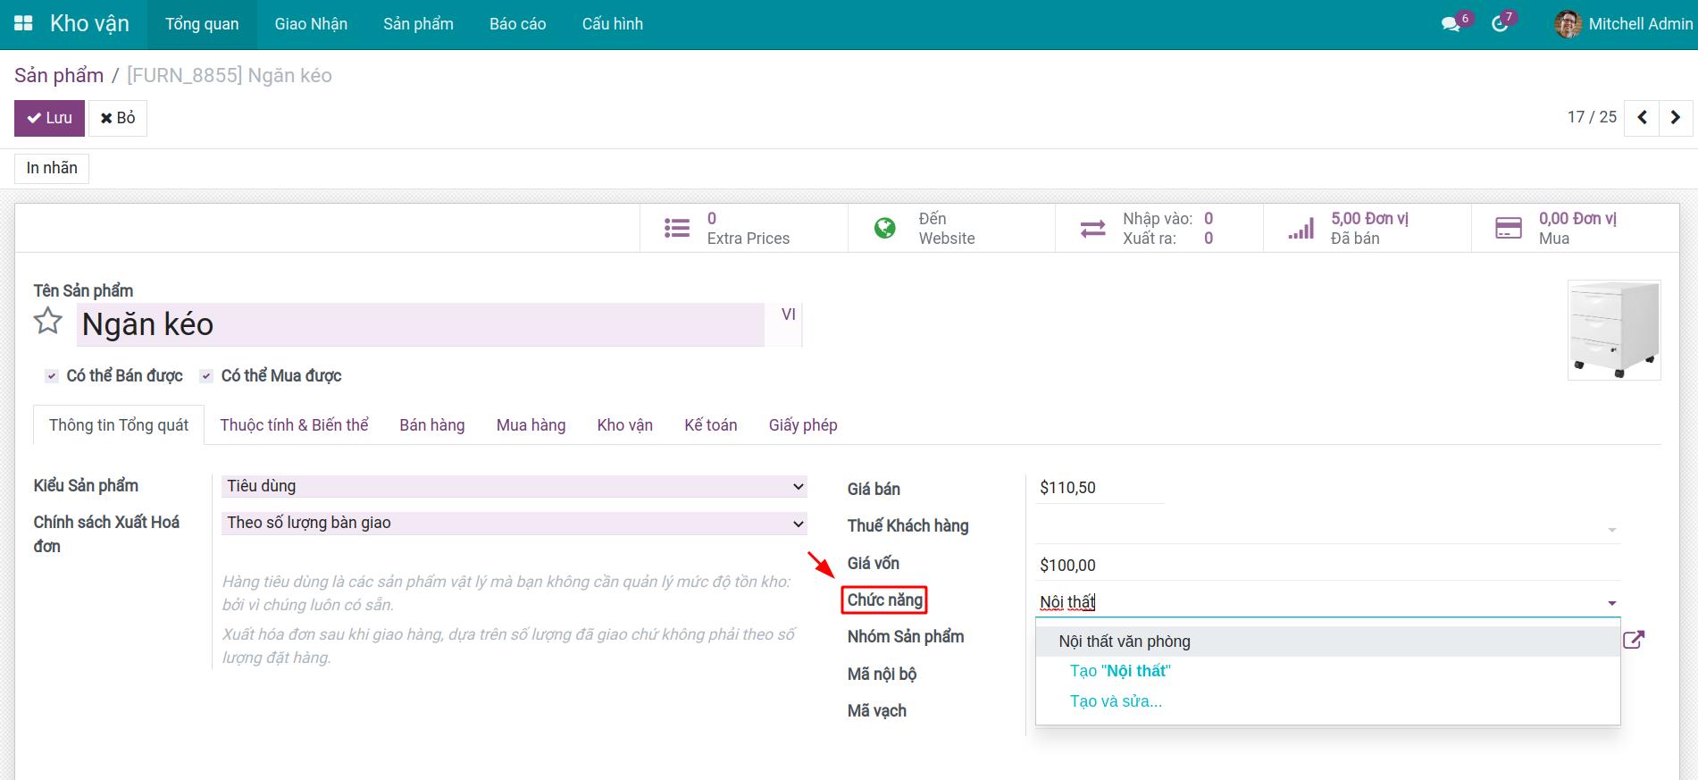Click the 'Giá bán' price input field
This screenshot has width=1698, height=780.
click(1099, 488)
